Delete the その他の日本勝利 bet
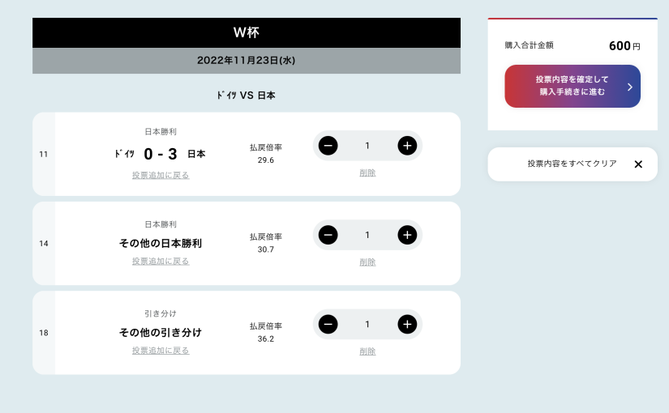The height and width of the screenshot is (413, 669). [x=367, y=262]
